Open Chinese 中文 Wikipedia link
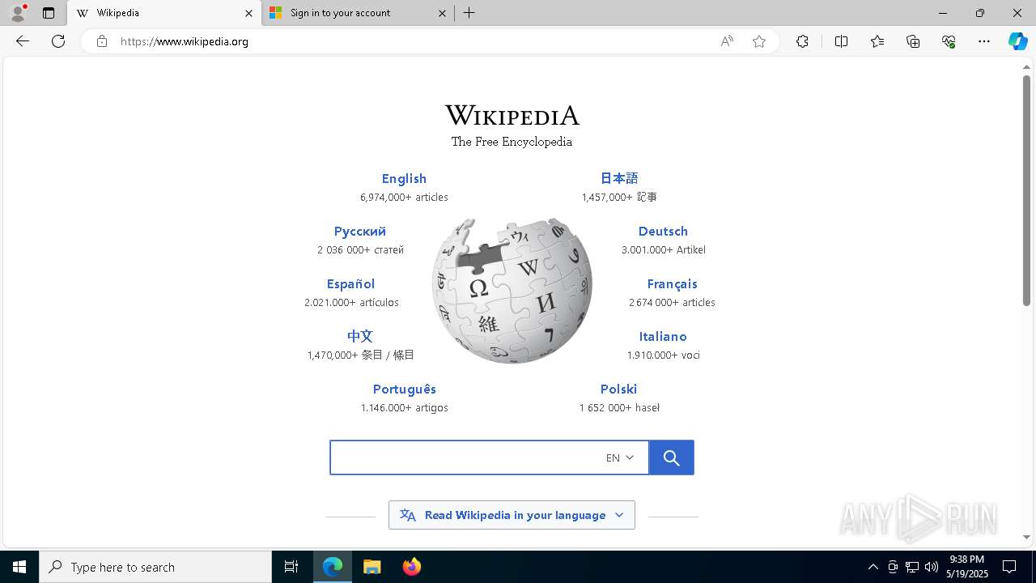Screen dimensions: 1036x583 coord(360,336)
